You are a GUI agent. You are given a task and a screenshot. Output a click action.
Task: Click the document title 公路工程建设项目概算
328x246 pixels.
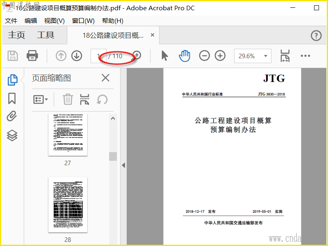233,121
